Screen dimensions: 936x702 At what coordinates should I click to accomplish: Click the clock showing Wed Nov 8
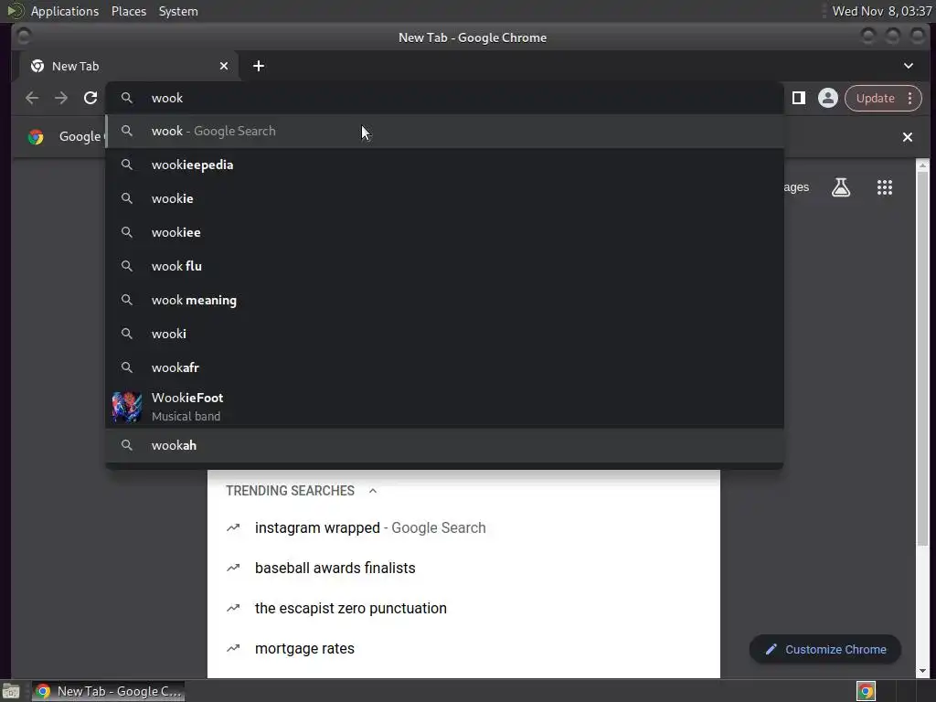tap(882, 11)
